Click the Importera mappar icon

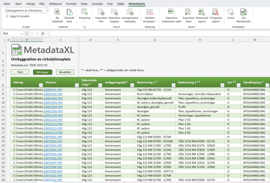pos(114,12)
